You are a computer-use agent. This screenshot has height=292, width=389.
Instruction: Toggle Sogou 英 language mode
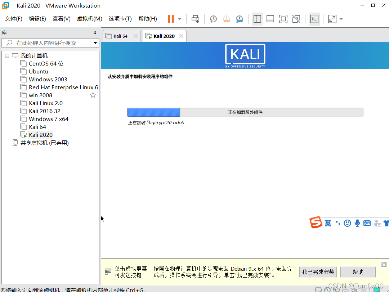[x=328, y=223]
